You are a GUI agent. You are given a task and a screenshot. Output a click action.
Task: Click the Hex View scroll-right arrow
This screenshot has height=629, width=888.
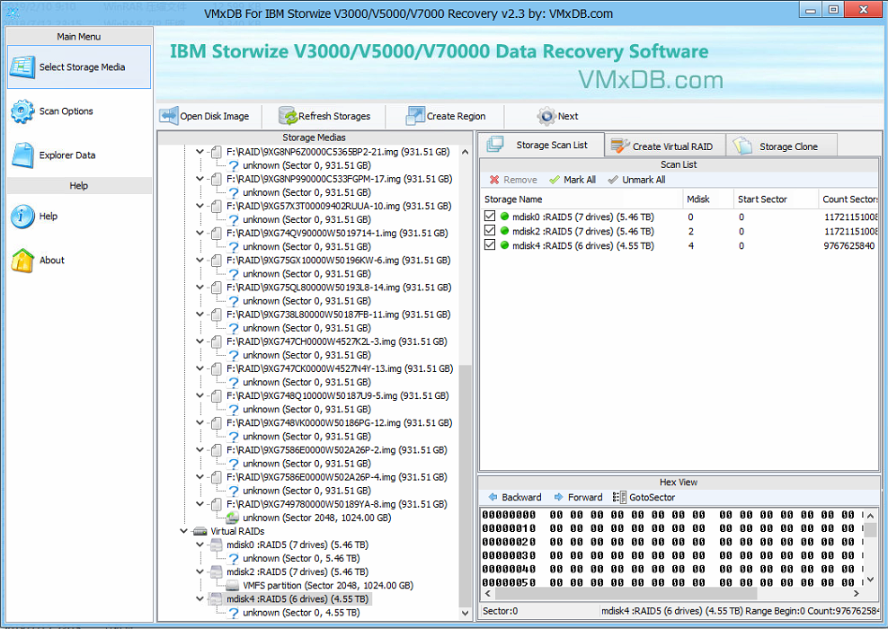(857, 593)
